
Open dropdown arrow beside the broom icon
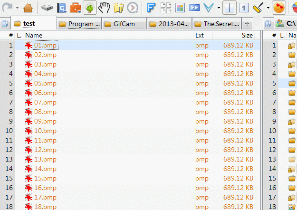268,8
